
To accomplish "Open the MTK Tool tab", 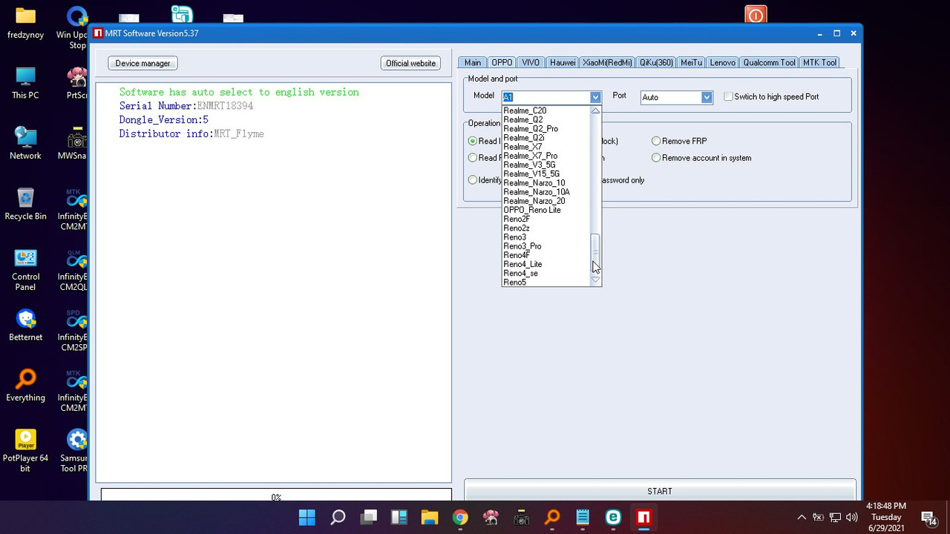I will tap(819, 63).
